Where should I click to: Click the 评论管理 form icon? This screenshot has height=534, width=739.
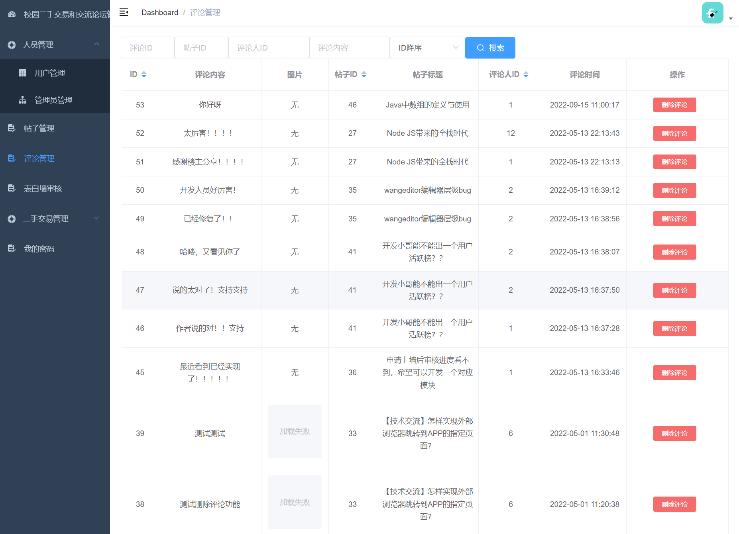point(12,158)
